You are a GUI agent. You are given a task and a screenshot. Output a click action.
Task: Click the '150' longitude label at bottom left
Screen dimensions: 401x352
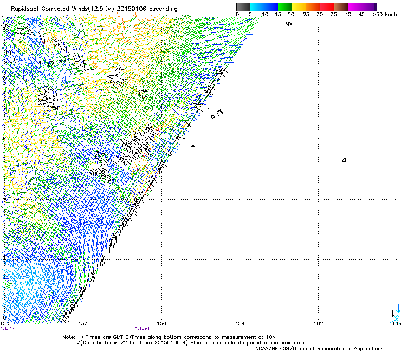(5, 324)
